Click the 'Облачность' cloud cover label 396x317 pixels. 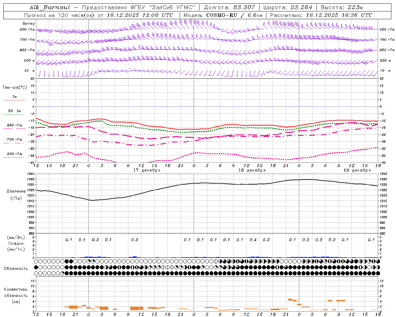coord(16,268)
